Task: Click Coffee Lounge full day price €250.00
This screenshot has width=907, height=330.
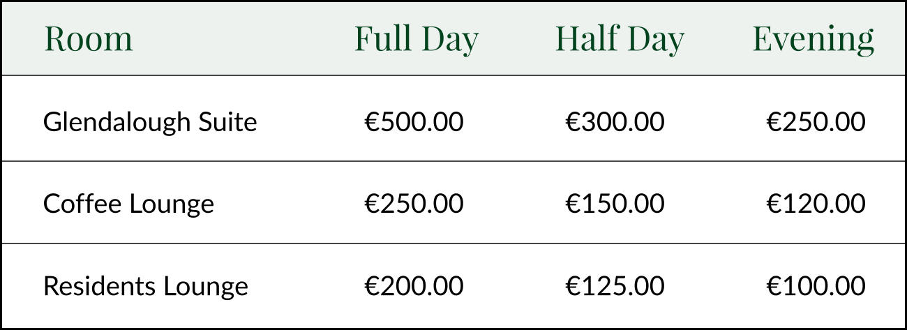Action: (414, 204)
